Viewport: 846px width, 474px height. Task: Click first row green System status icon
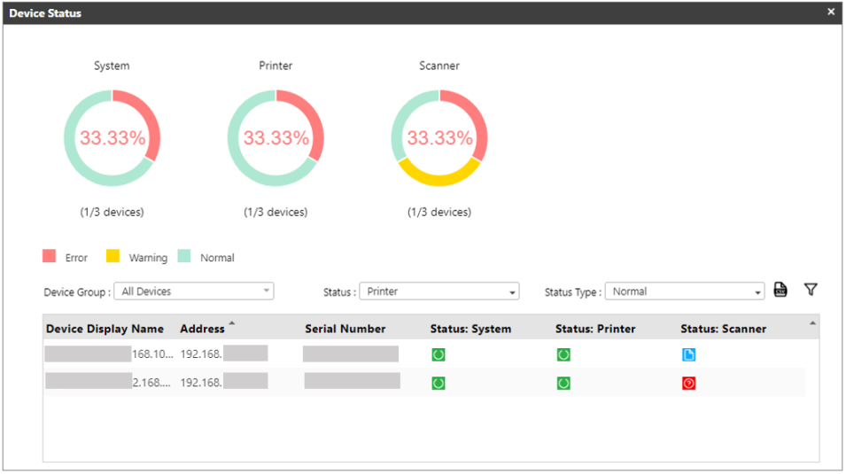click(439, 354)
